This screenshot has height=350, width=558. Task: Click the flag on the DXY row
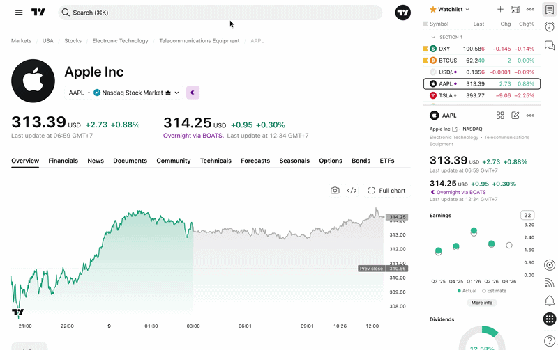pos(425,49)
